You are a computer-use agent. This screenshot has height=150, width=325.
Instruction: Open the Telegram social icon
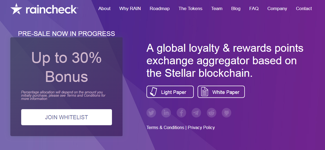point(196,113)
